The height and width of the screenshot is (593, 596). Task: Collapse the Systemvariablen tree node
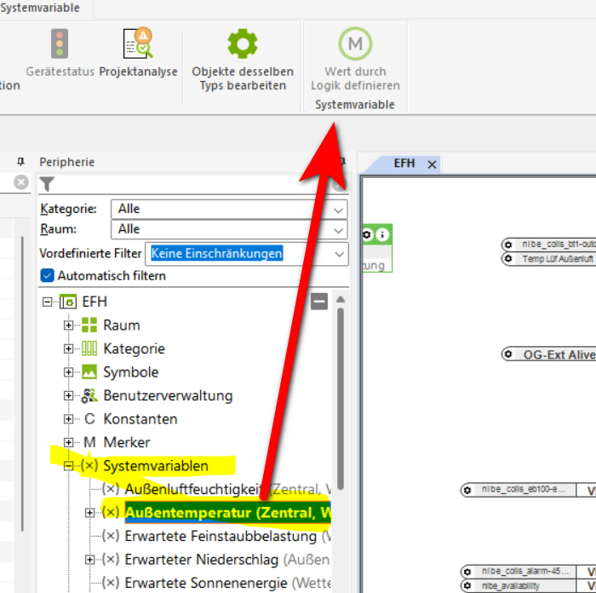coord(69,466)
